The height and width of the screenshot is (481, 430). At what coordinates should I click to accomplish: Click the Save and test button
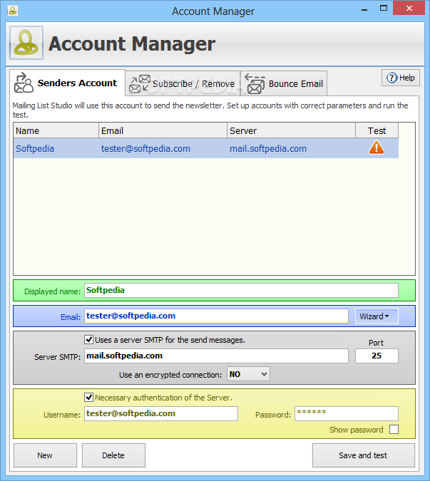point(364,455)
